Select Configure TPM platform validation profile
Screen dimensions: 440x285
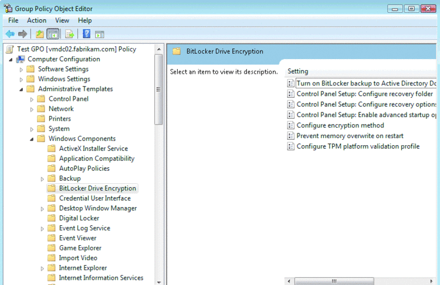358,146
